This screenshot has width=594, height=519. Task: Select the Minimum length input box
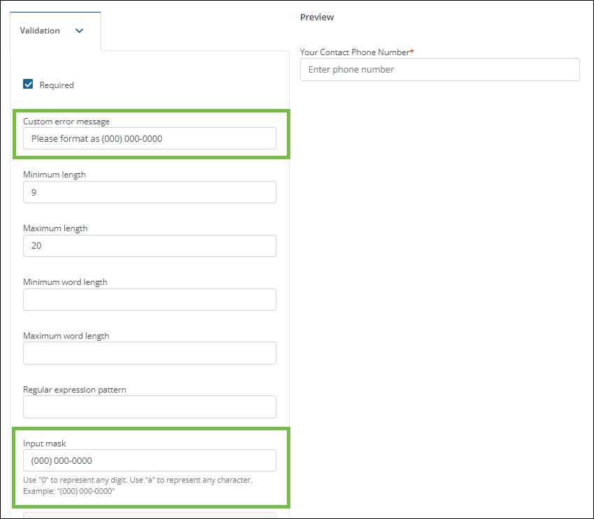(149, 192)
